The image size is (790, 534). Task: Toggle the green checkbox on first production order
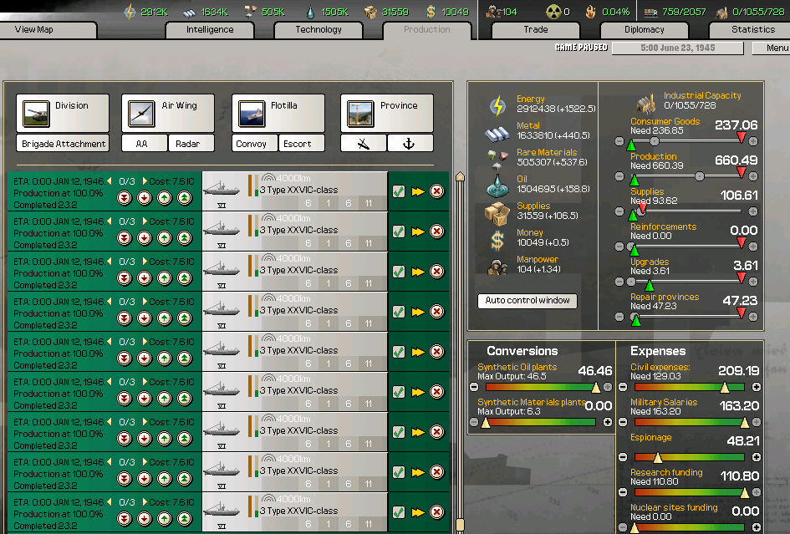coord(399,191)
